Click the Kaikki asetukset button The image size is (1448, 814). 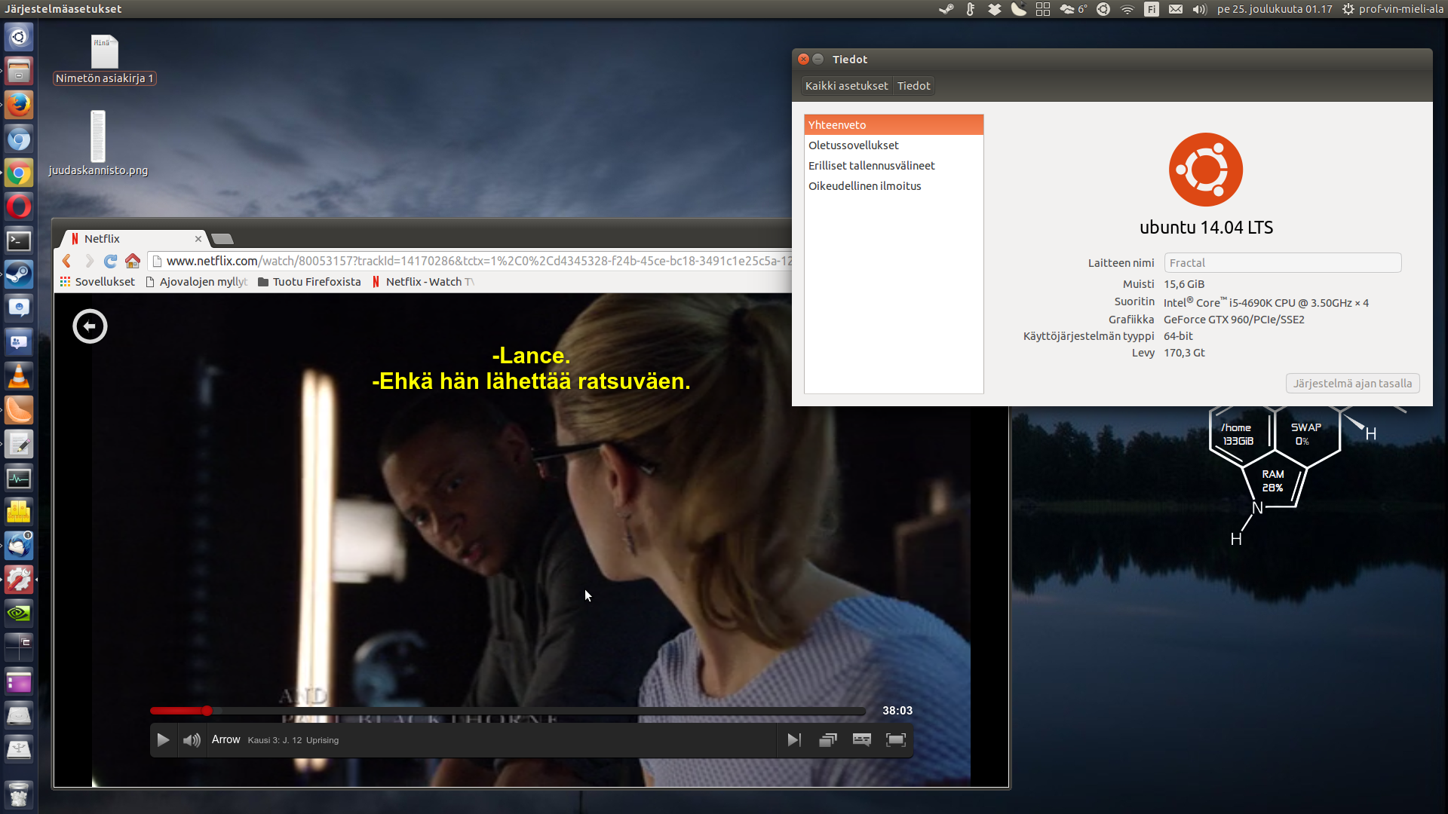pyautogui.click(x=846, y=86)
